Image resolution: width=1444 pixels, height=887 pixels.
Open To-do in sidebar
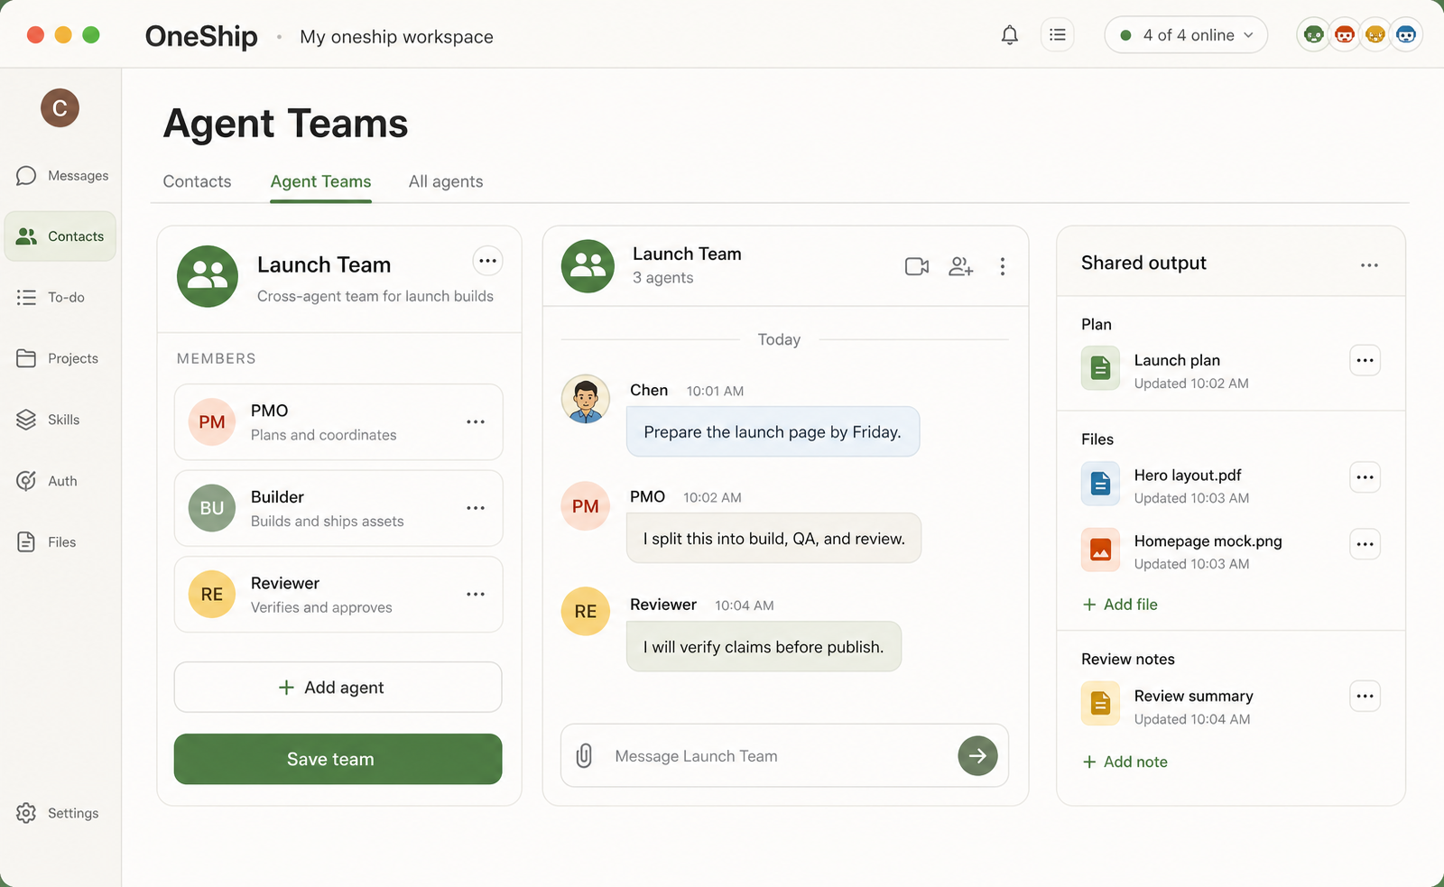point(60,297)
